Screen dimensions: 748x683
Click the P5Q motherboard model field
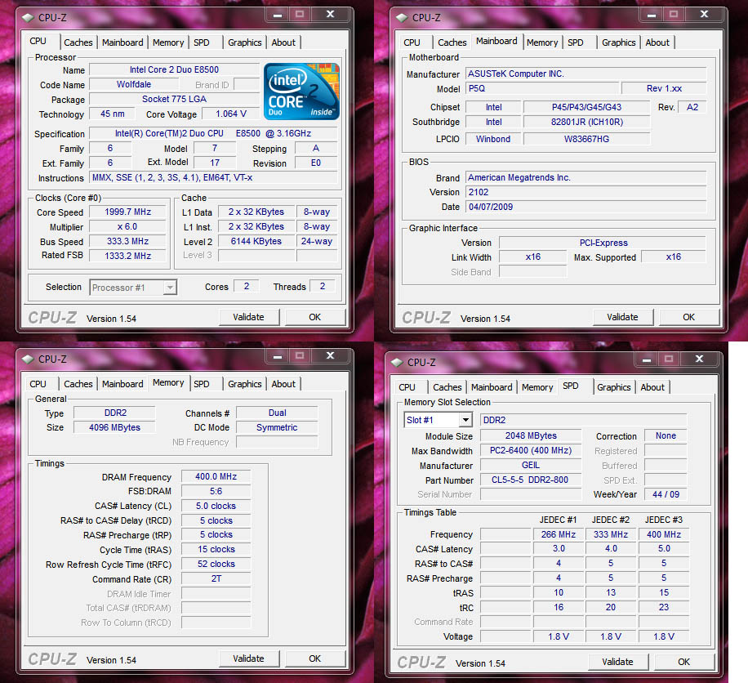point(542,89)
